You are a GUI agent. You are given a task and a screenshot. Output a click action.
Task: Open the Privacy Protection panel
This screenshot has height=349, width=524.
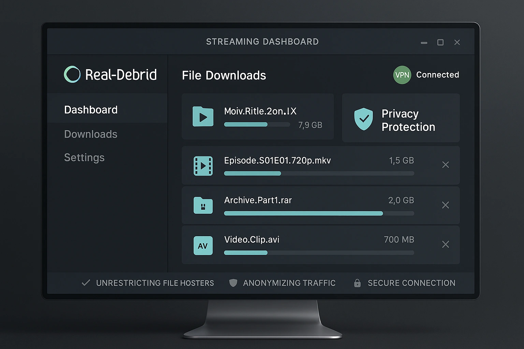click(401, 118)
